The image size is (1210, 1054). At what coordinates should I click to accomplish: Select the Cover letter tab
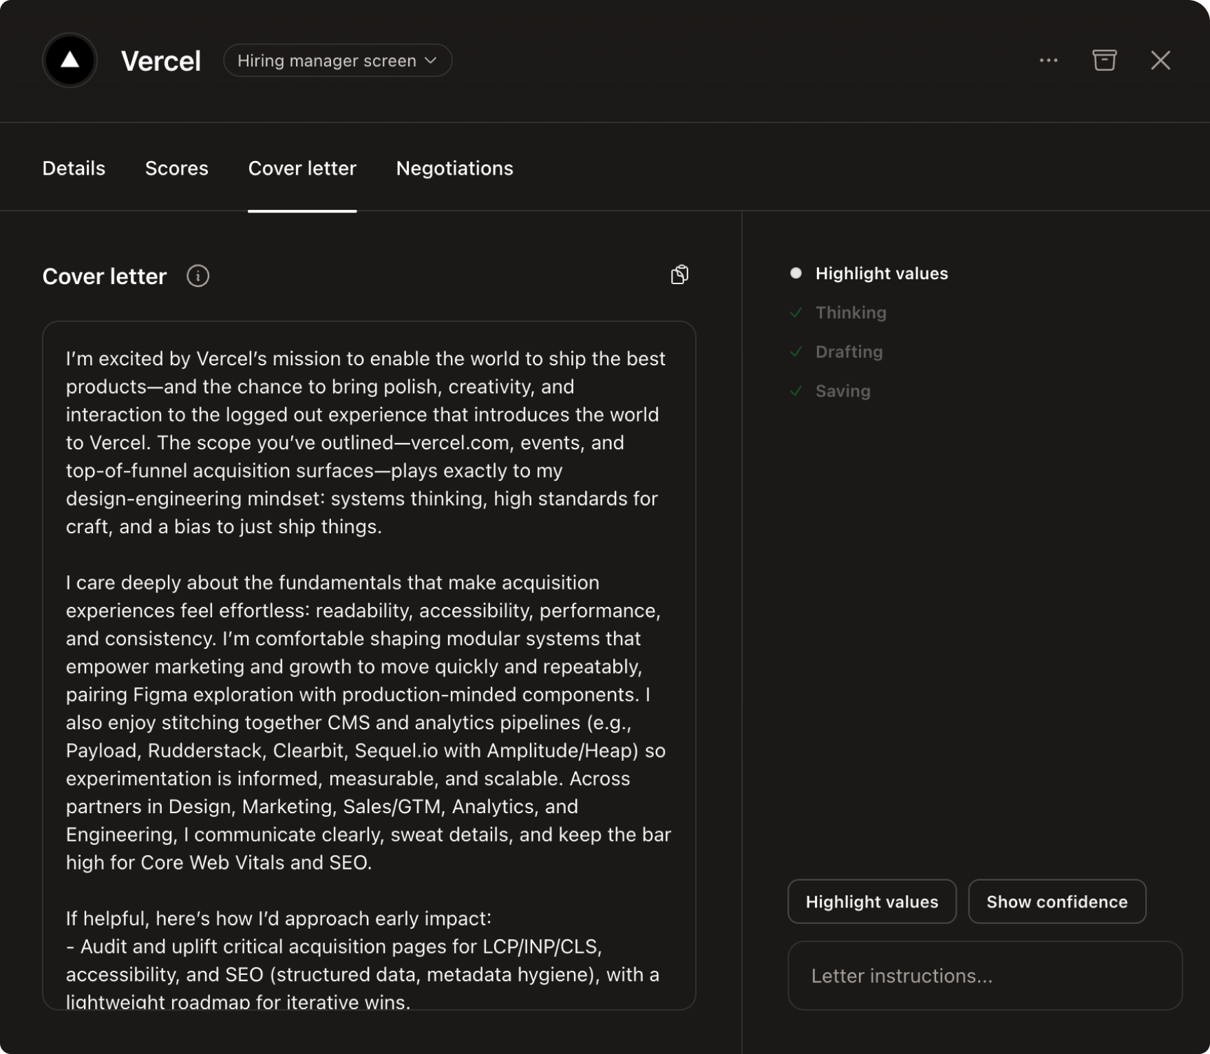tap(302, 169)
